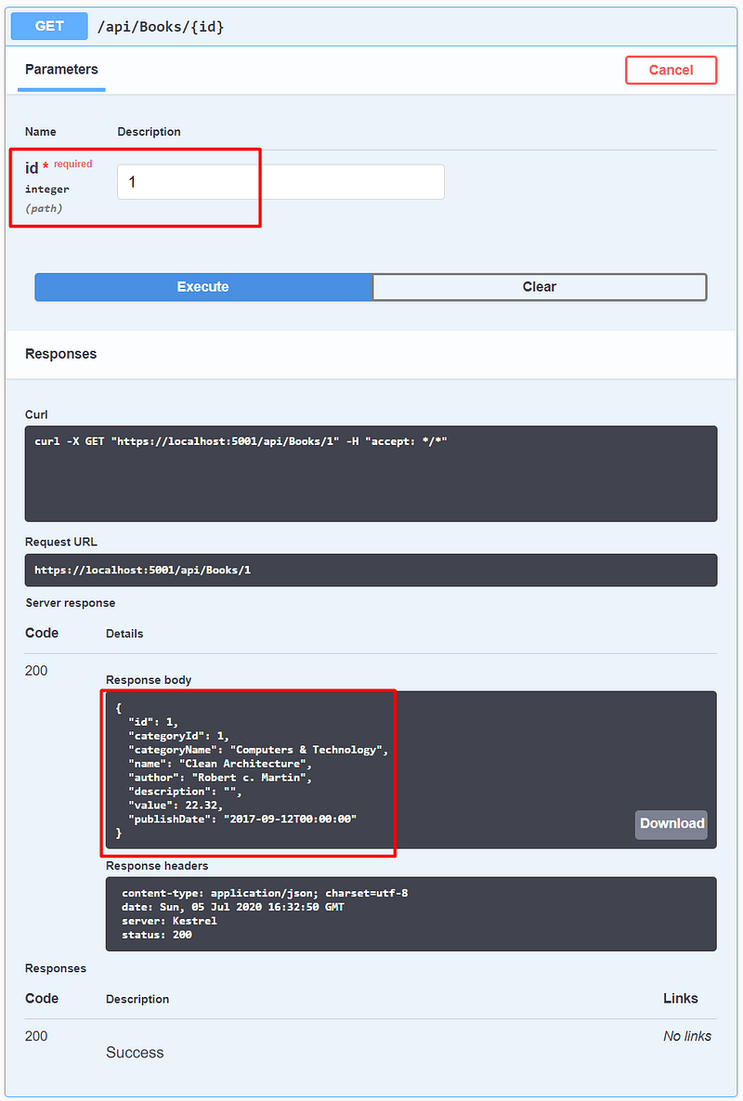743x1101 pixels.
Task: Click the status: 200 header line
Action: [156, 936]
